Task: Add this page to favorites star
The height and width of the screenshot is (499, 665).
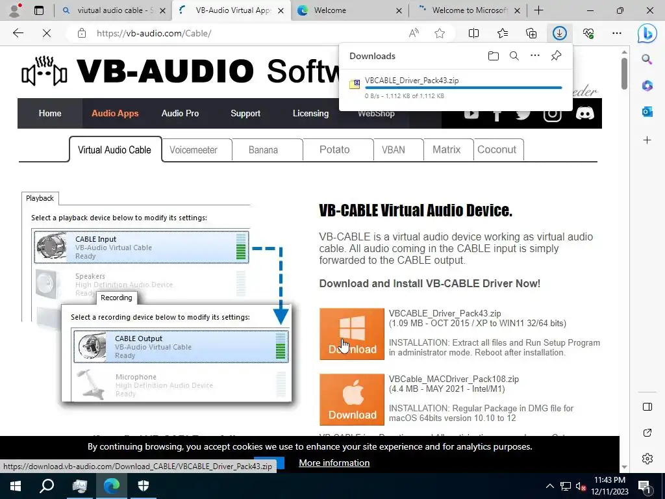Action: point(440,33)
